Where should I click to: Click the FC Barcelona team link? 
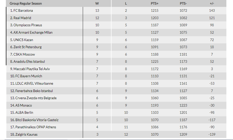(x=22, y=11)
